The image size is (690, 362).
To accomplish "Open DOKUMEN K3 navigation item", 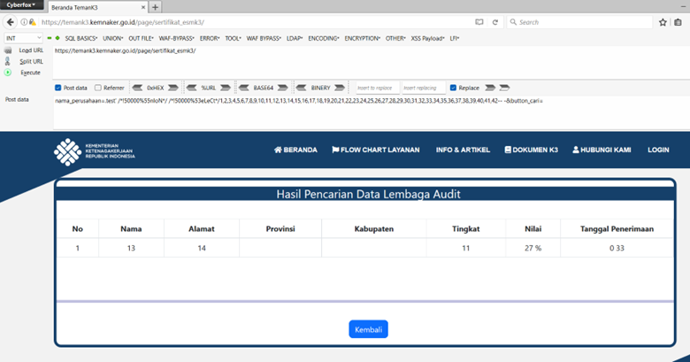I will [531, 150].
